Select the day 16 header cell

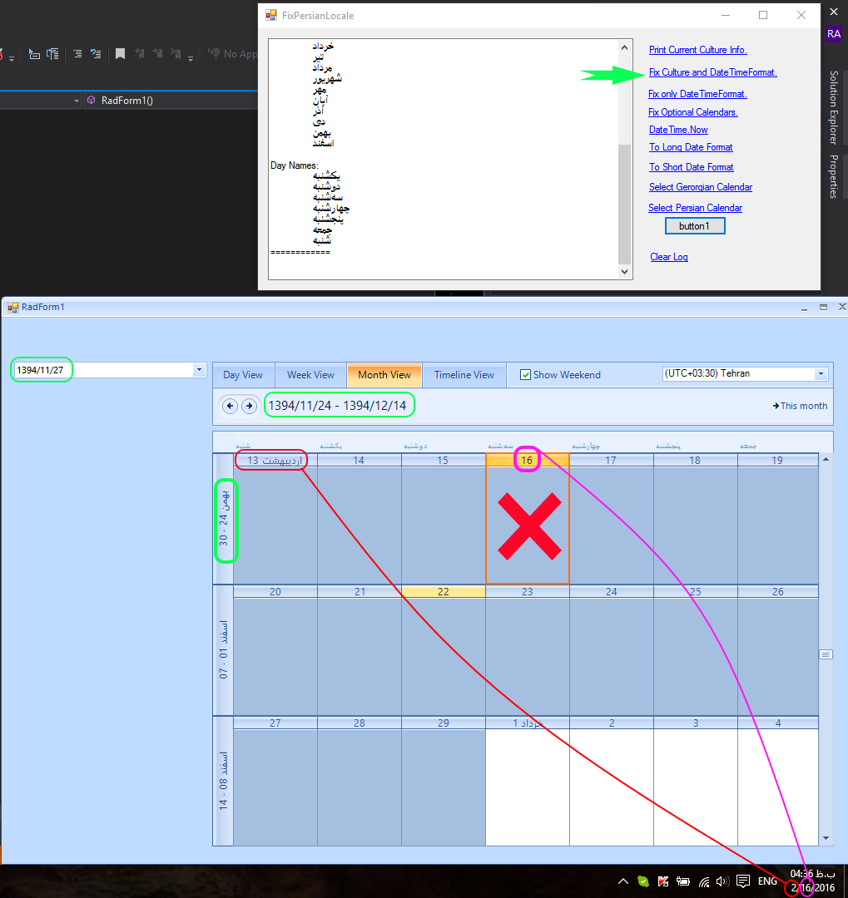point(527,461)
